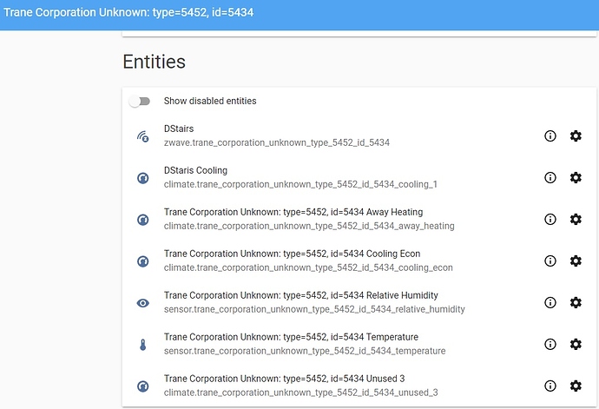Show info for Relative Humidity sensor

click(x=550, y=302)
